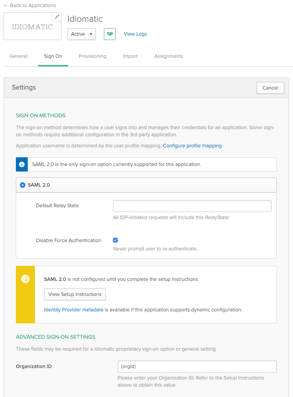Viewport: 293px width, 397px height.
Task: Go to the Import tab
Action: 130,56
